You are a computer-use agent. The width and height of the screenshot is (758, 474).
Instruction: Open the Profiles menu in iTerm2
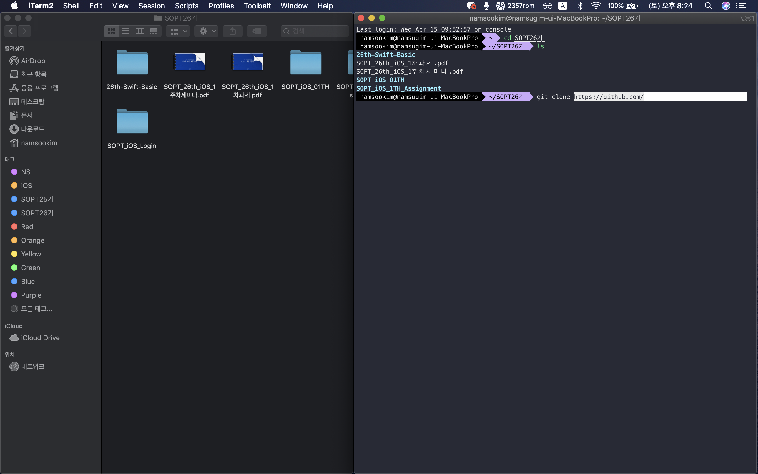click(x=221, y=6)
